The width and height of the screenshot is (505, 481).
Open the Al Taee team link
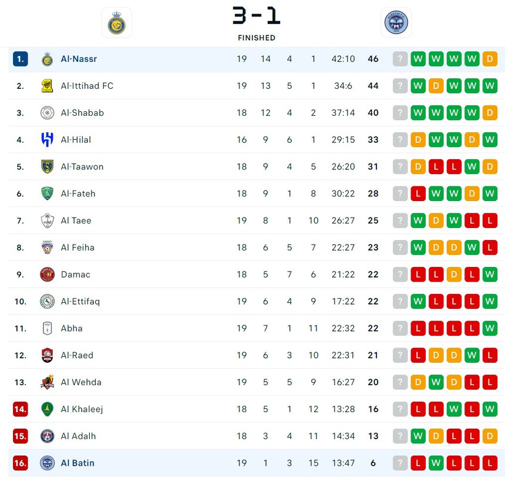[76, 221]
